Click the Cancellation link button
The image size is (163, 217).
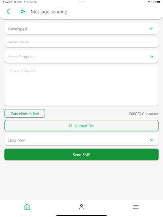click(25, 114)
